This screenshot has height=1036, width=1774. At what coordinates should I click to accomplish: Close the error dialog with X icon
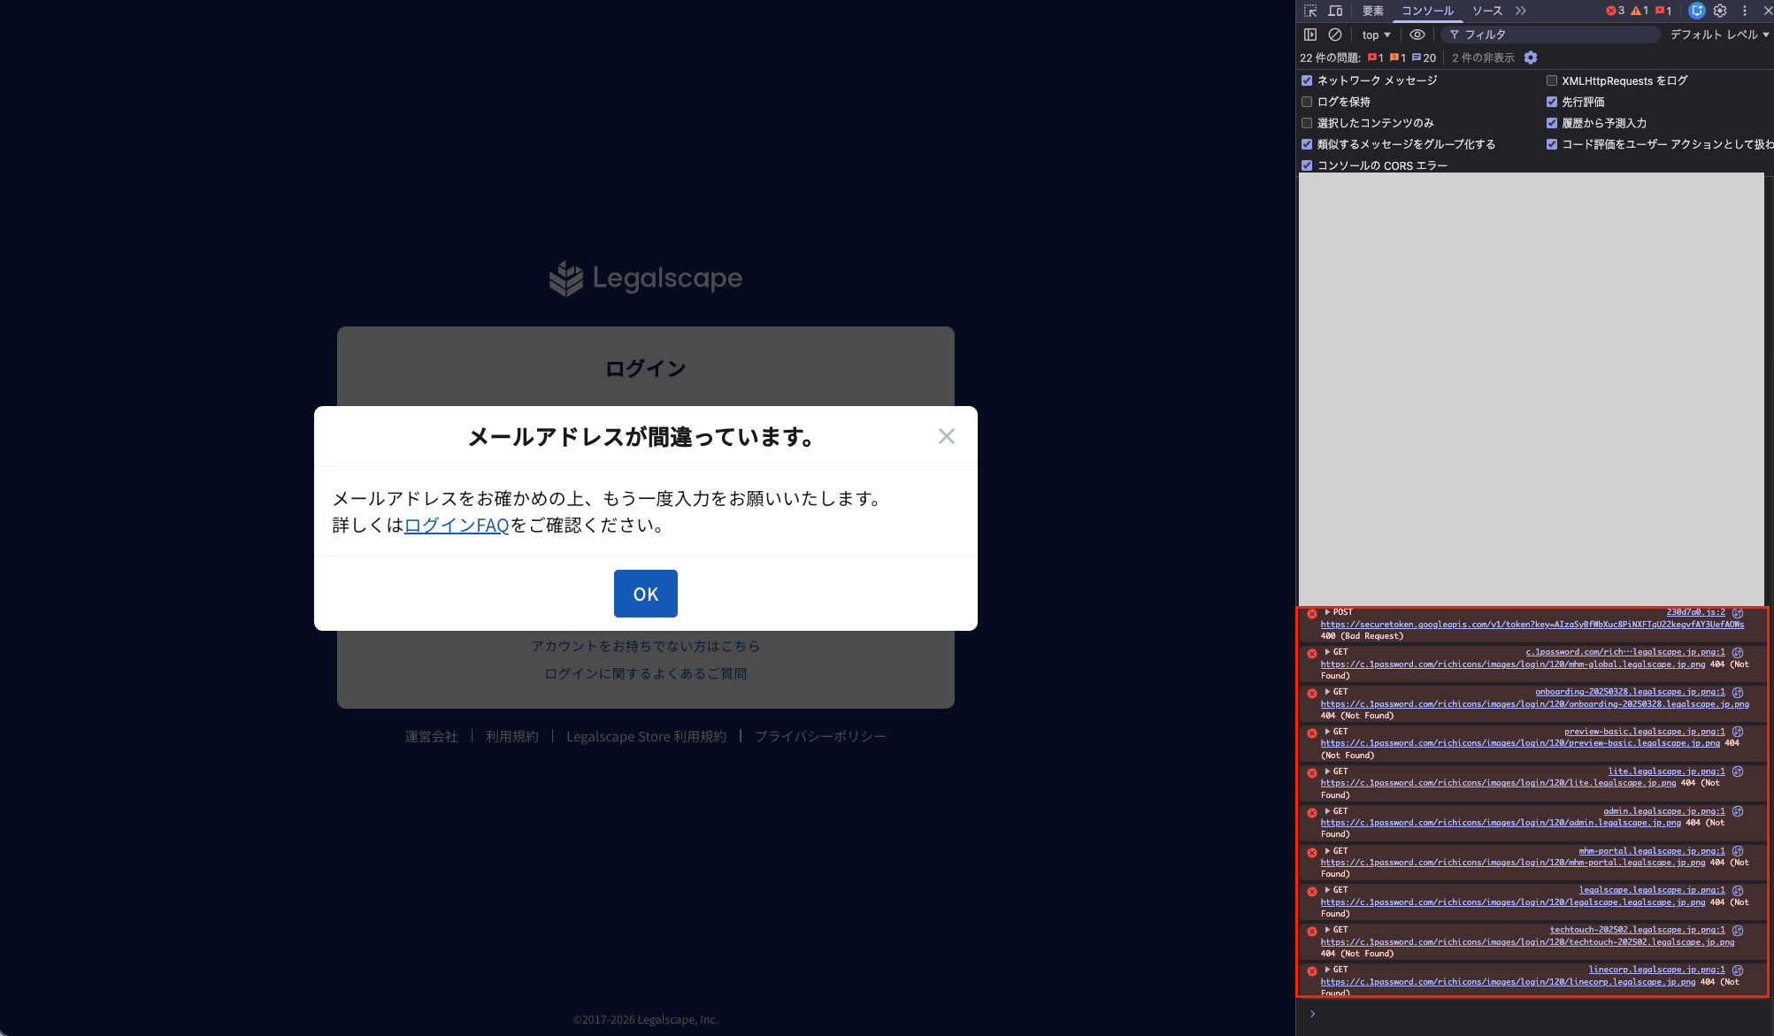tap(947, 436)
